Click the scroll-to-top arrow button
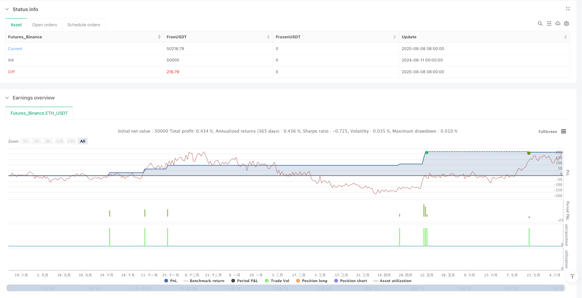 (572, 277)
